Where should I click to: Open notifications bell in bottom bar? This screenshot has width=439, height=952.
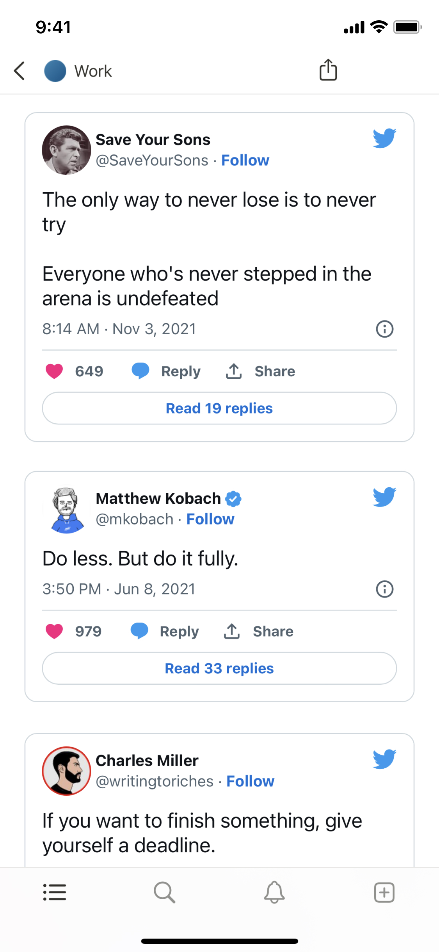click(x=274, y=892)
